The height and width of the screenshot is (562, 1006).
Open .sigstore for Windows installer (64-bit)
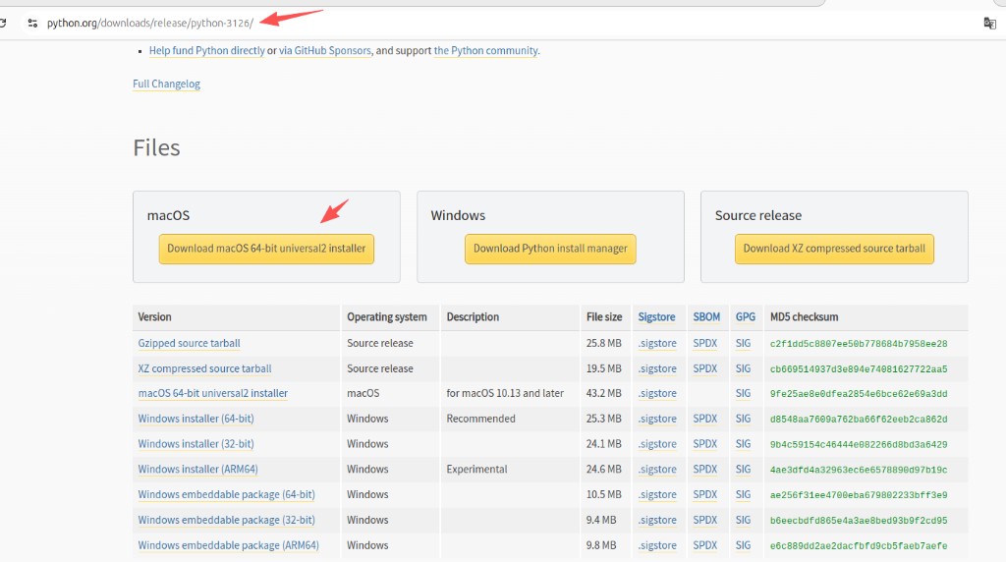657,419
